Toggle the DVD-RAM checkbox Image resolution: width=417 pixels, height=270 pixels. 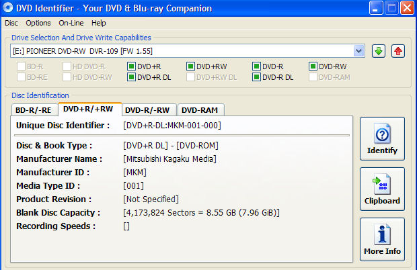click(313, 77)
